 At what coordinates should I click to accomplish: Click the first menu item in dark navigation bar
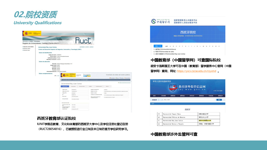(154, 96)
